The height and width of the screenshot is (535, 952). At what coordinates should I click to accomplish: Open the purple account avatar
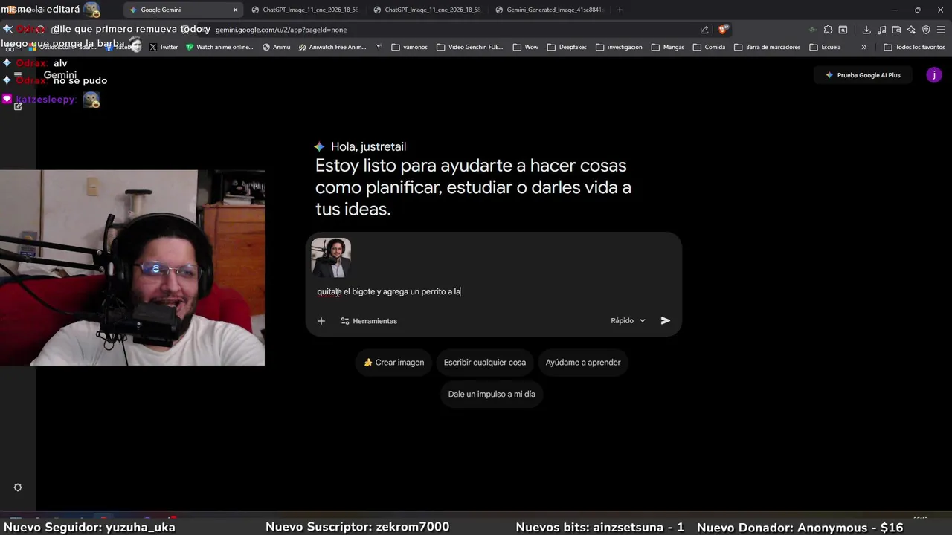click(934, 75)
